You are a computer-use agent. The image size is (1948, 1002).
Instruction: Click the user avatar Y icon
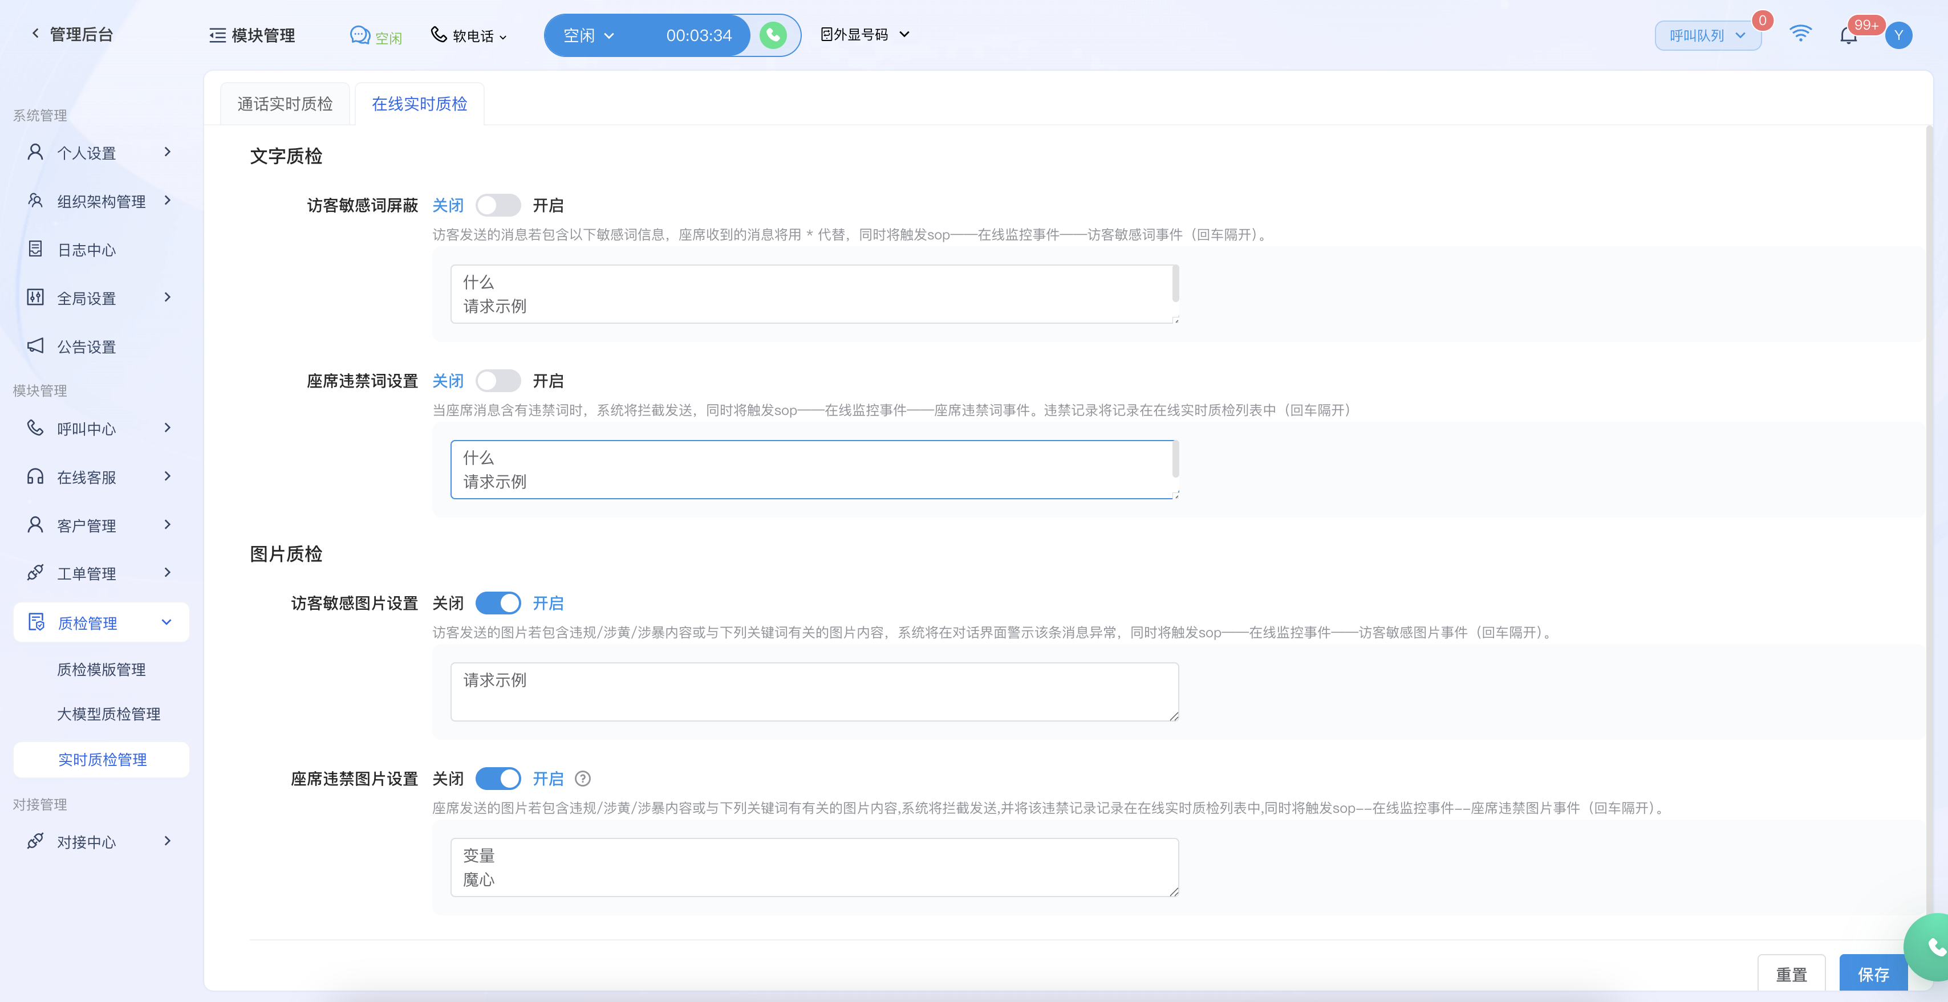pyautogui.click(x=1898, y=35)
